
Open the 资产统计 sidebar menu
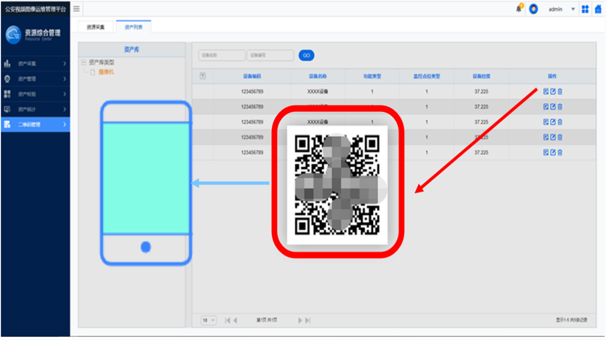pos(35,109)
